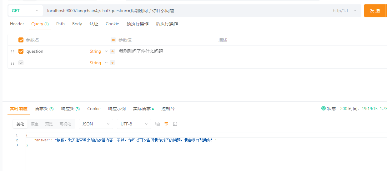Open the 认证 tab
This screenshot has width=387, height=171.
[x=94, y=24]
